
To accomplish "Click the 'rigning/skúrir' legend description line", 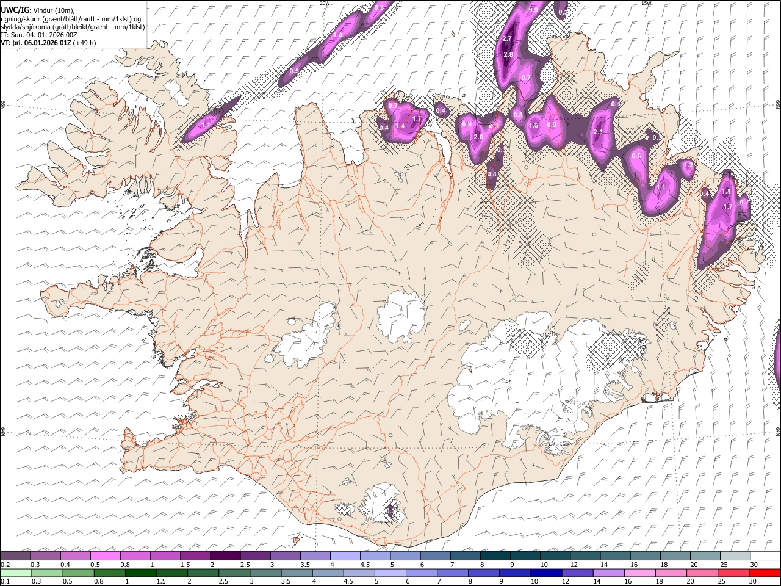I will [71, 18].
